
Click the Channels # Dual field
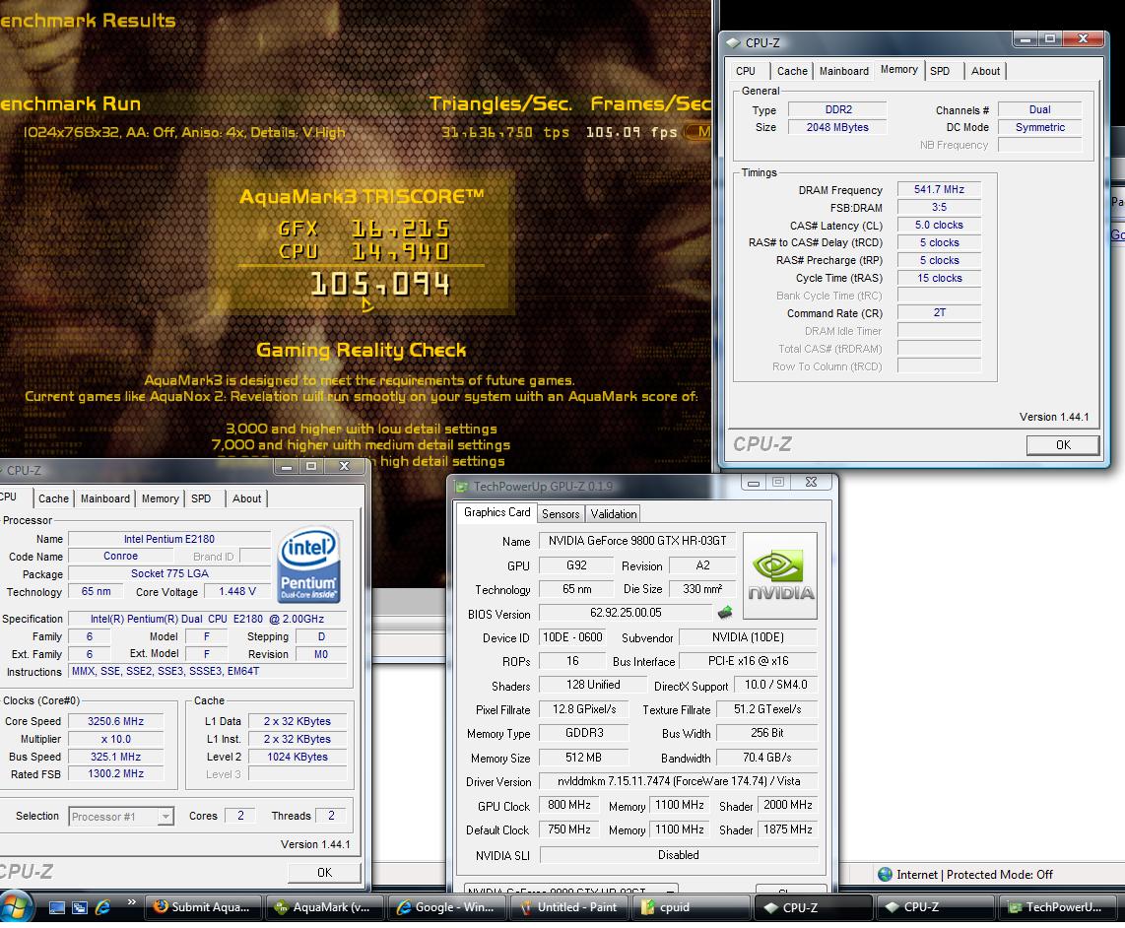pos(1039,109)
